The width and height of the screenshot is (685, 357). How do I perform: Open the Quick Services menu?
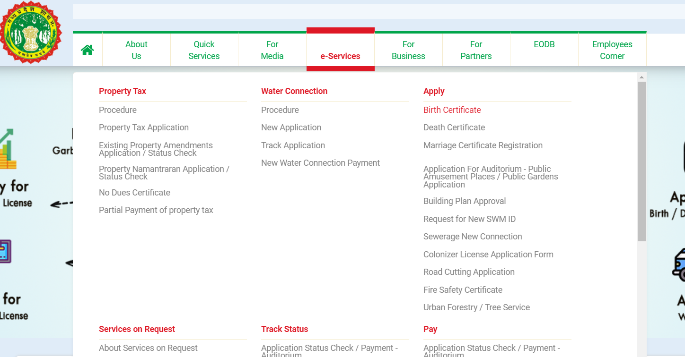point(204,50)
